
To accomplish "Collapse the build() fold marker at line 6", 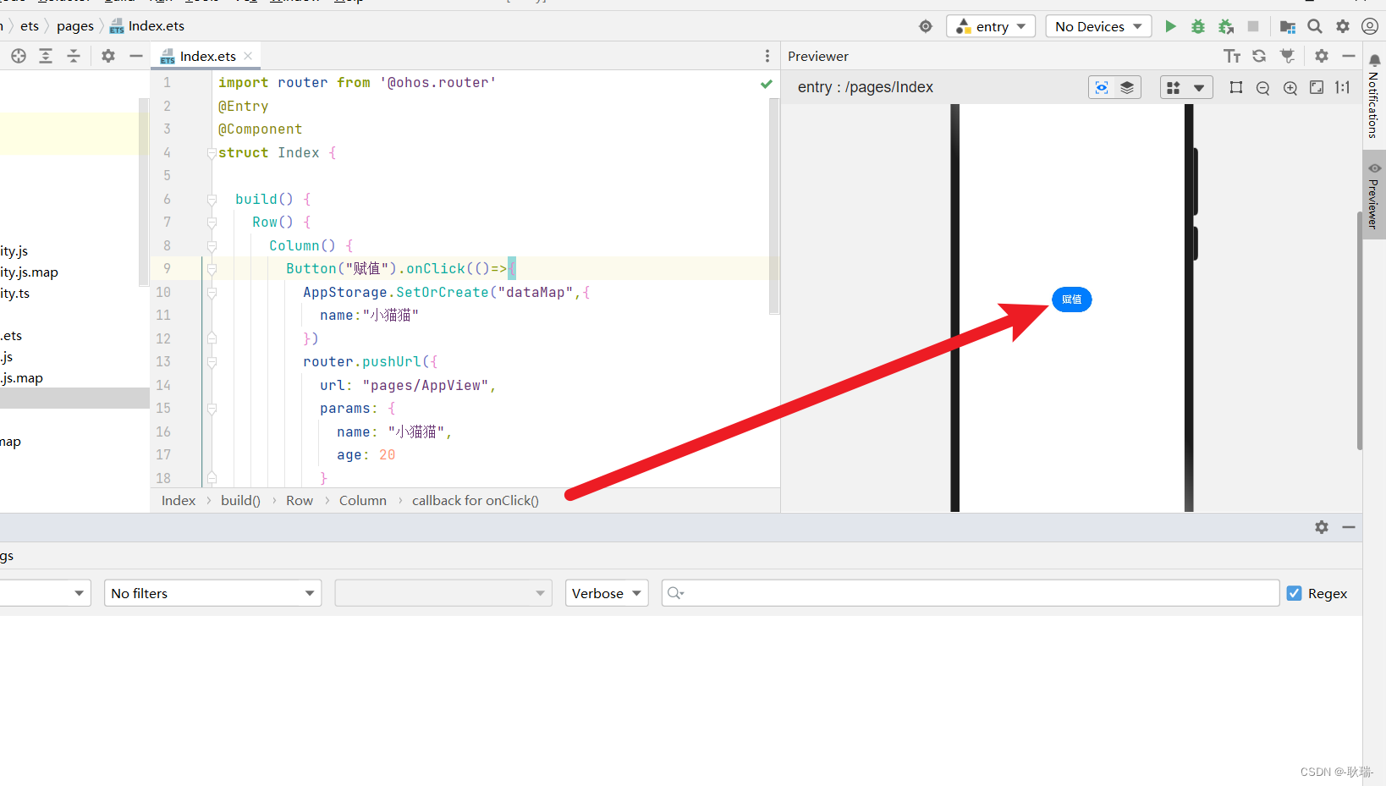I will coord(212,200).
